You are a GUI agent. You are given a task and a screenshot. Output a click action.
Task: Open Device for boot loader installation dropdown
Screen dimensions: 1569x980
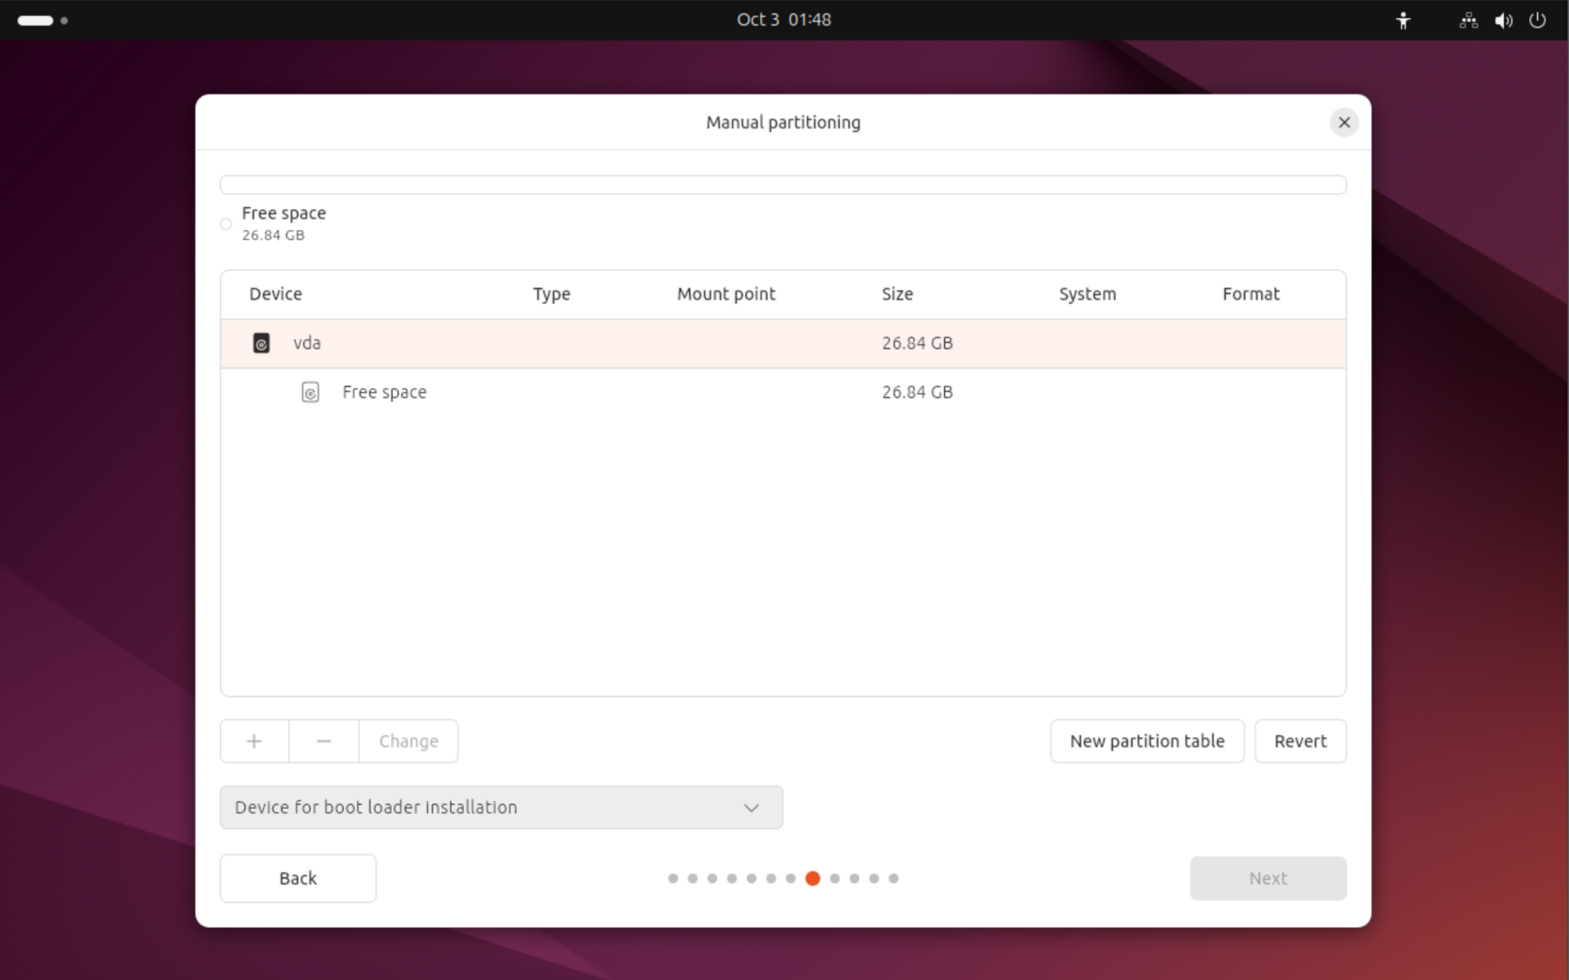click(501, 807)
